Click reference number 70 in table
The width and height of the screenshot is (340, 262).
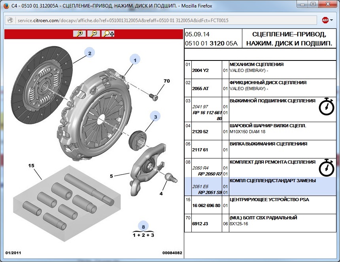point(188,218)
